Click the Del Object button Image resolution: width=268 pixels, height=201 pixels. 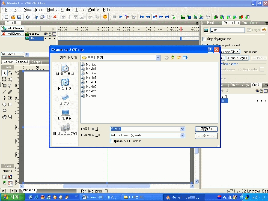click(x=12, y=33)
